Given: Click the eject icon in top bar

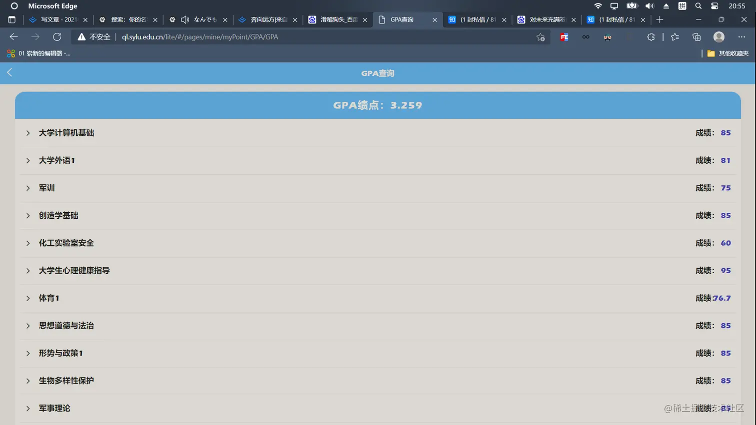Looking at the screenshot, I should [x=666, y=6].
